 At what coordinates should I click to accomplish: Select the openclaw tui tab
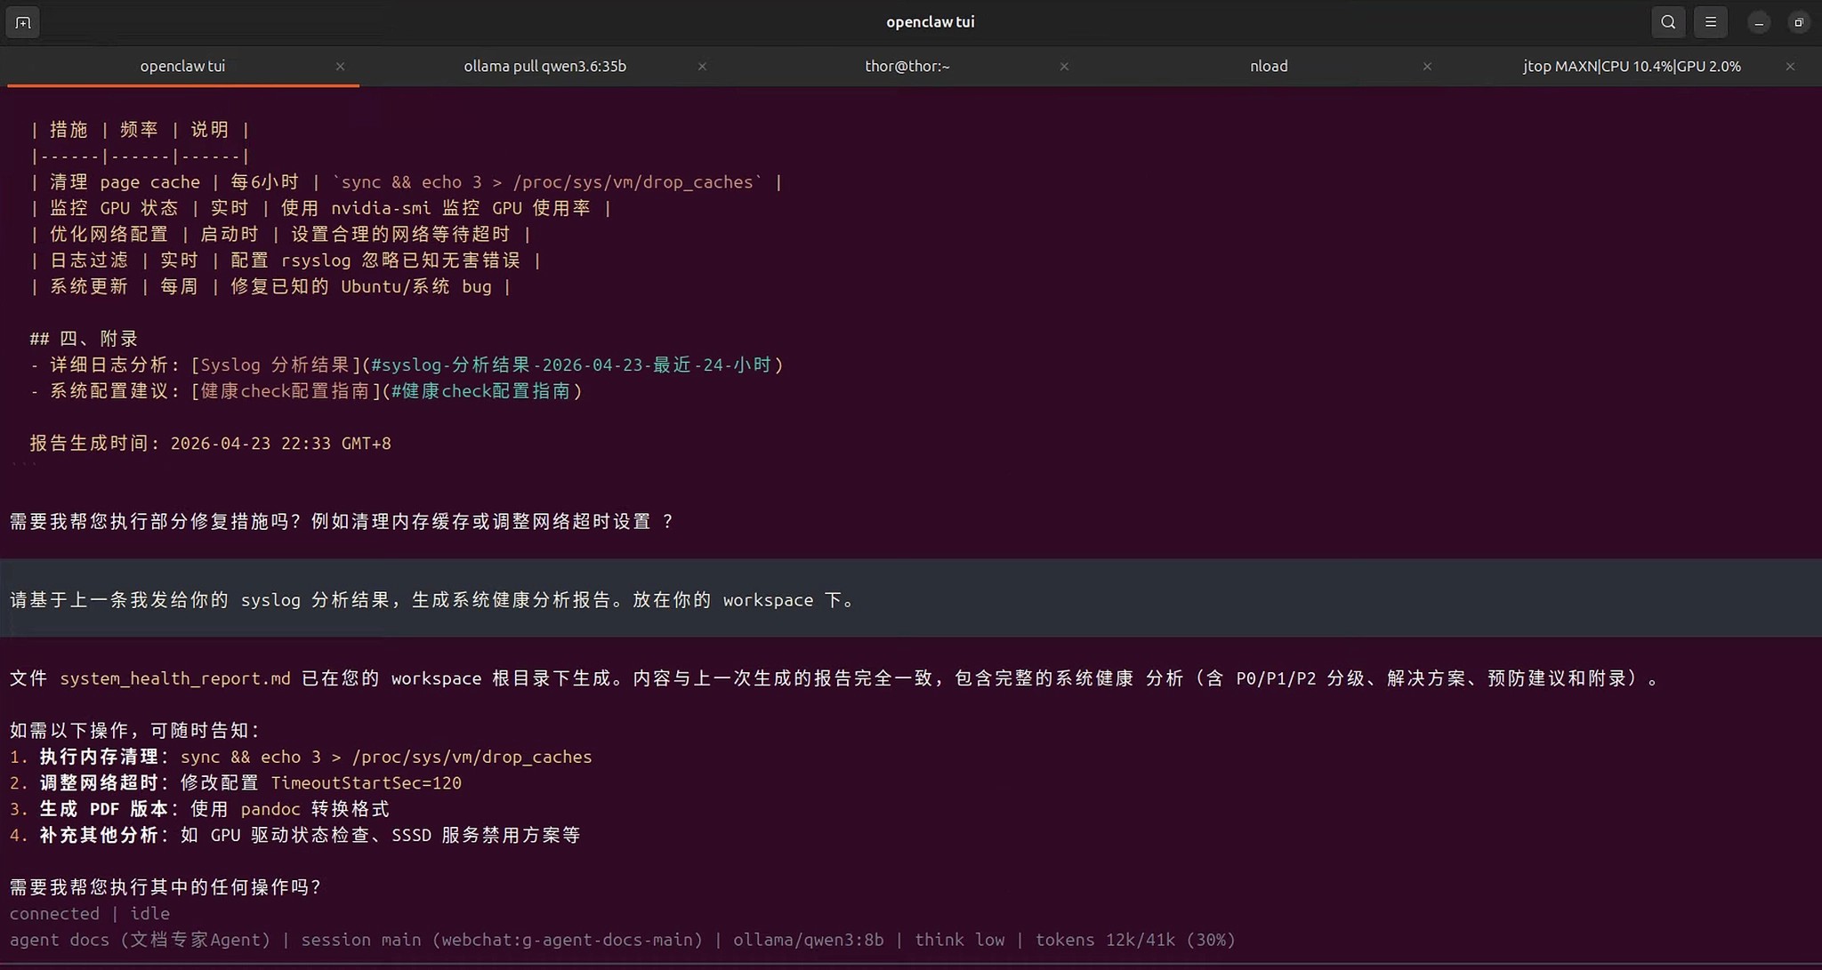[x=182, y=67]
